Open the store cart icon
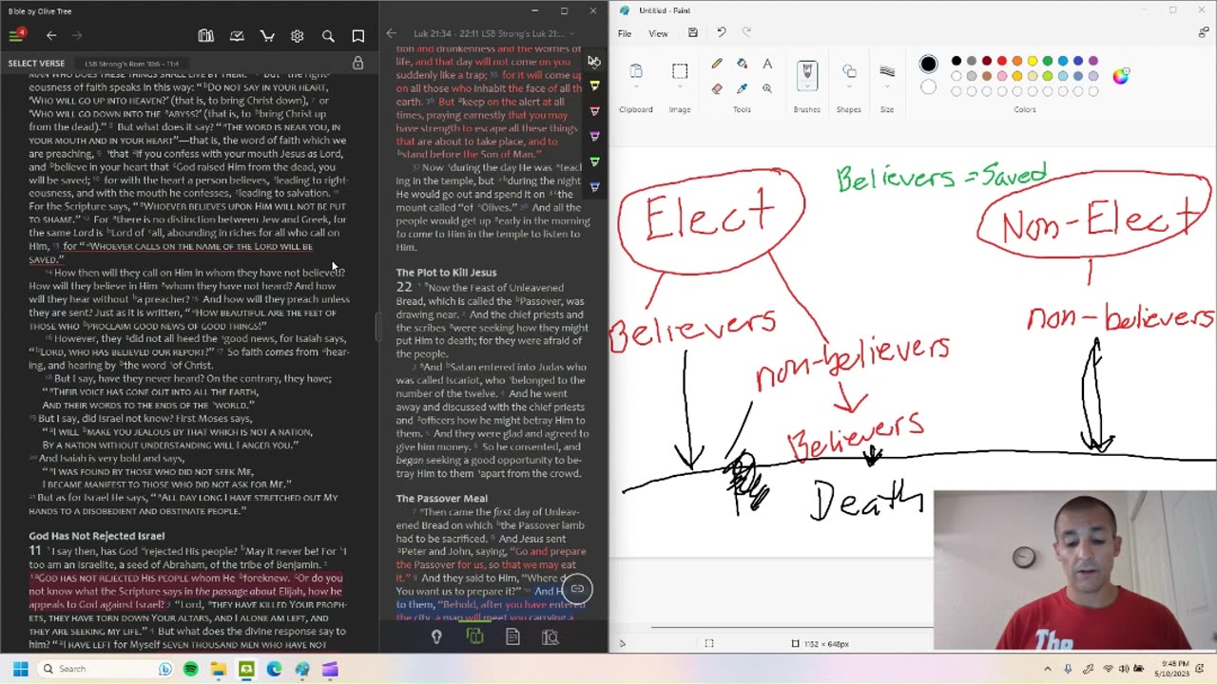Image resolution: width=1217 pixels, height=684 pixels. [267, 36]
